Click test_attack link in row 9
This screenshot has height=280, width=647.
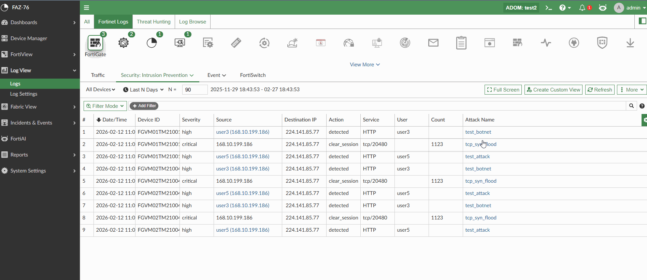[477, 230]
